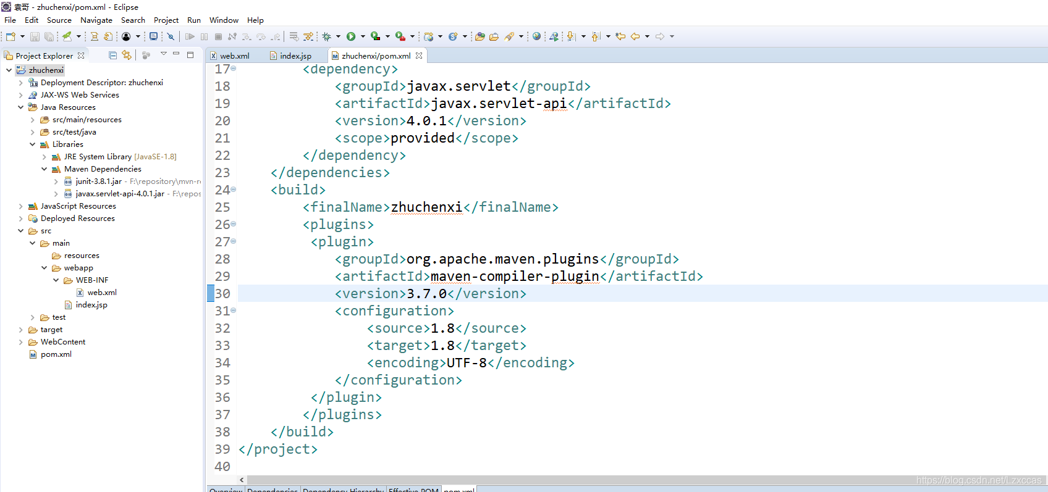Collapse the Maven Dependencies node
This screenshot has height=492, width=1048.
(x=44, y=169)
